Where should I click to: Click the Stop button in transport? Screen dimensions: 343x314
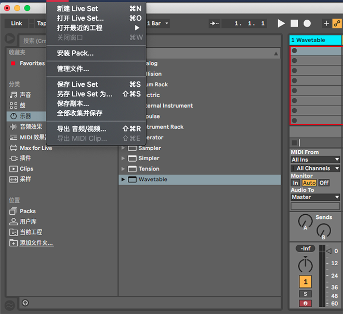click(x=294, y=23)
